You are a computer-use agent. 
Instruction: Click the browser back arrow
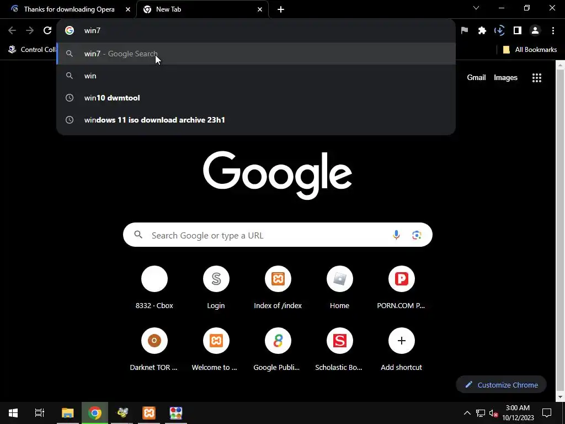click(x=12, y=31)
